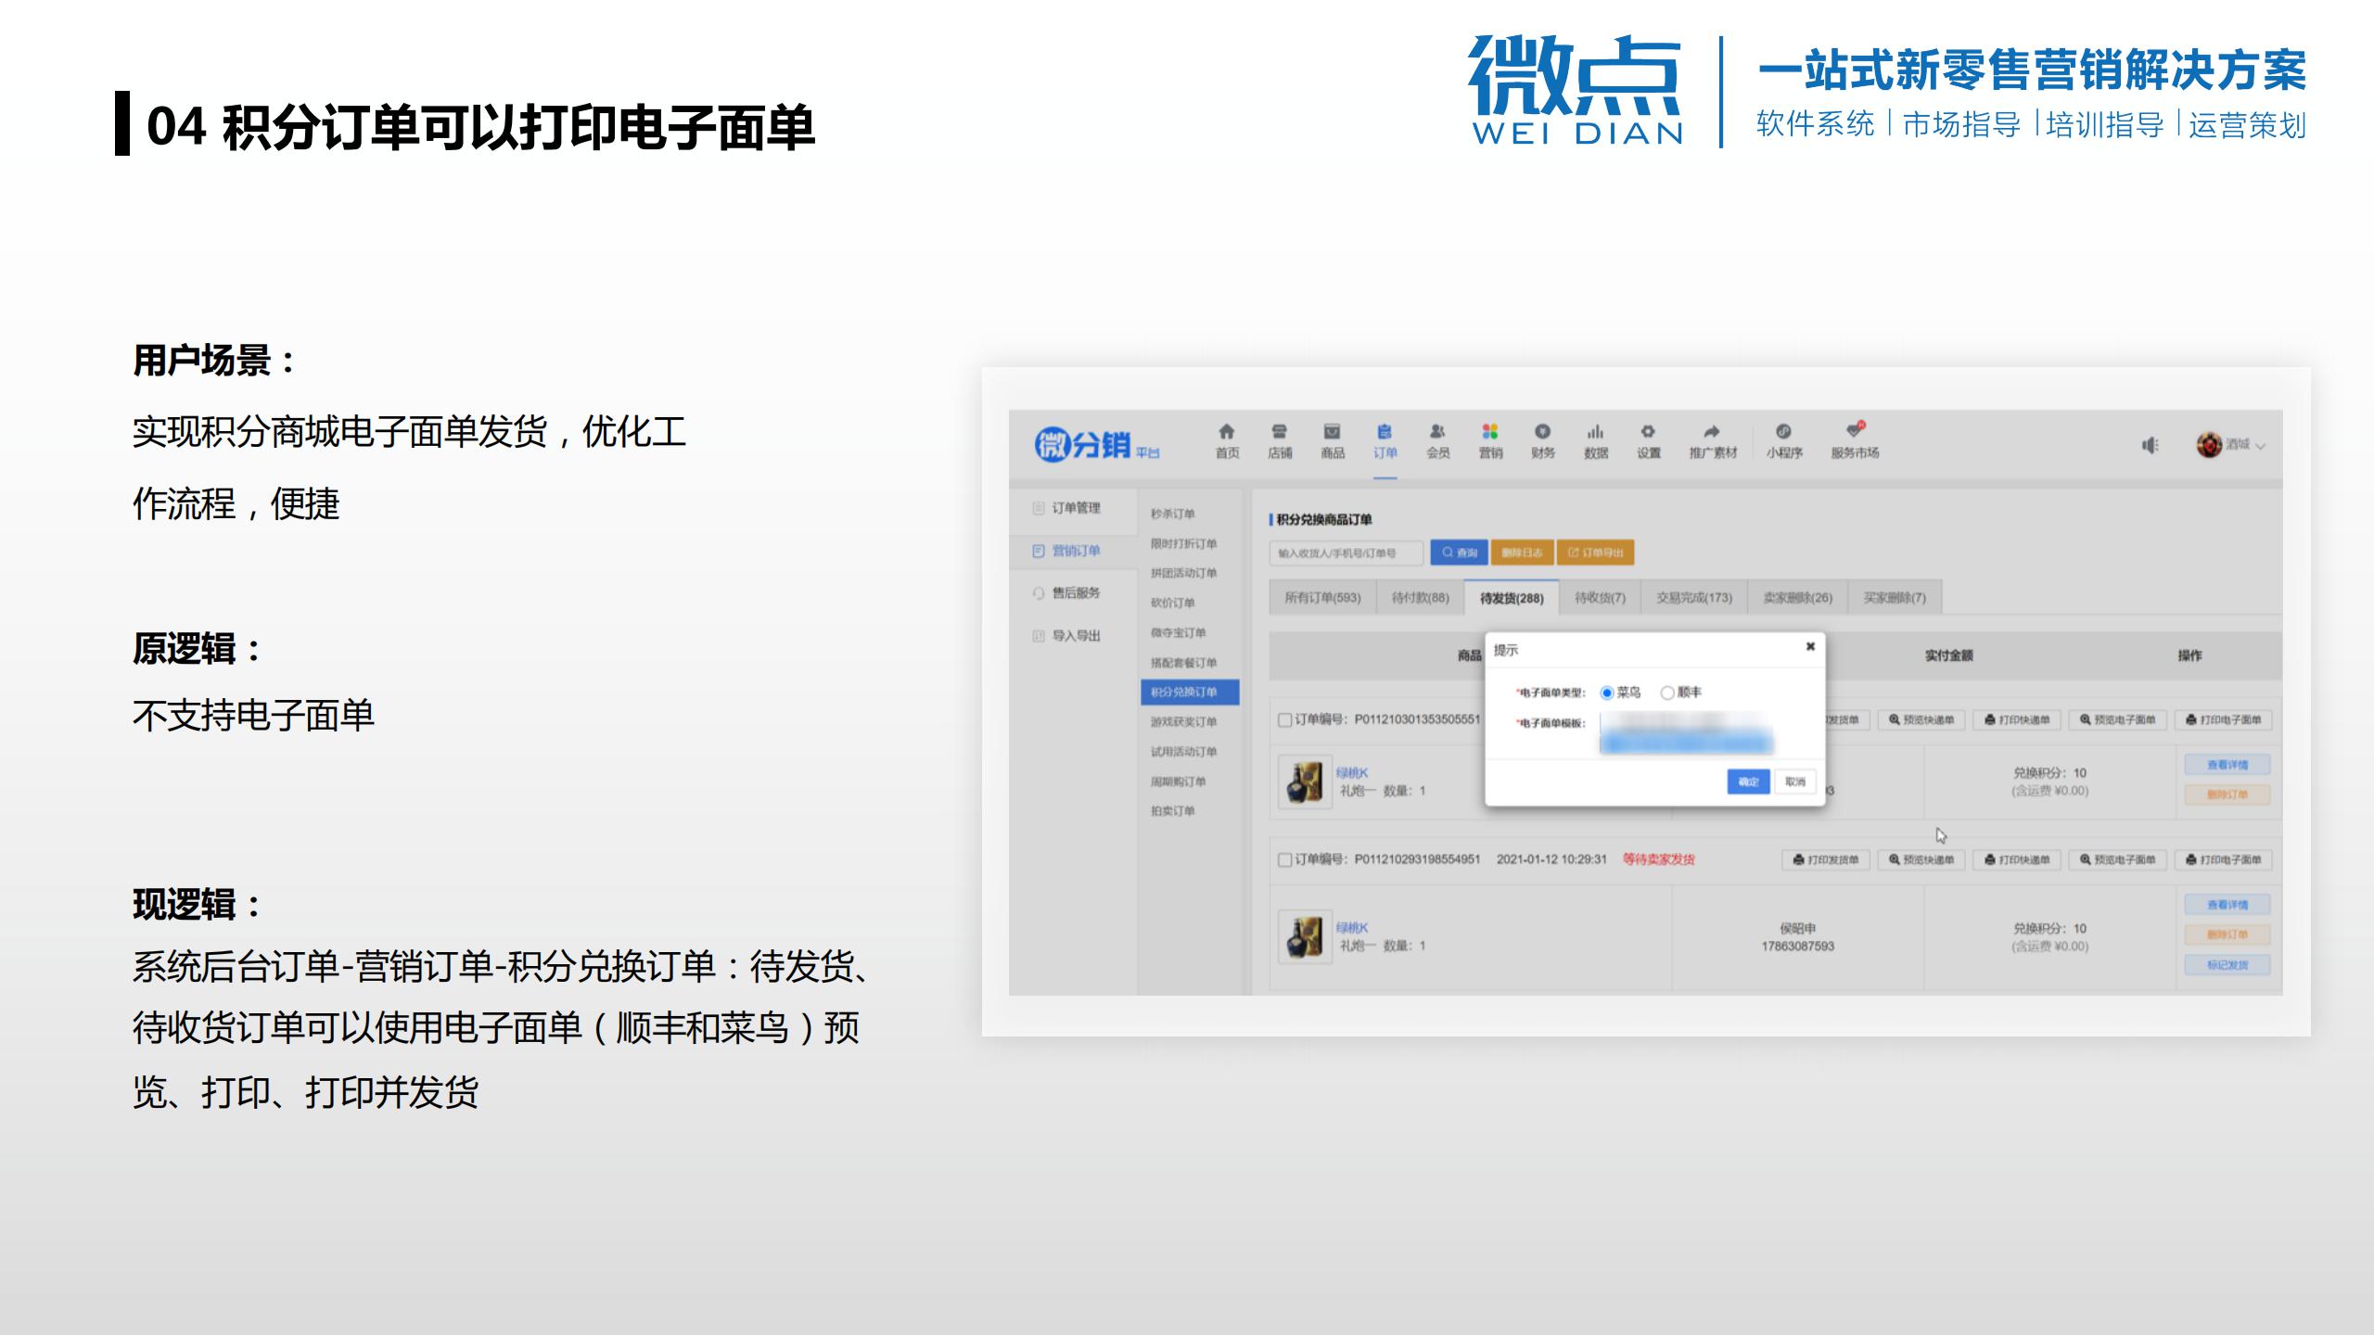Select 周期购订单 in the submenu

pos(1179,782)
